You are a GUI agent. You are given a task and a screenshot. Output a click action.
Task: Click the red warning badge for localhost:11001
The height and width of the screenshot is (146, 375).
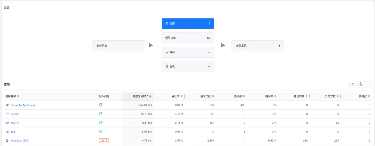pyautogui.click(x=104, y=141)
